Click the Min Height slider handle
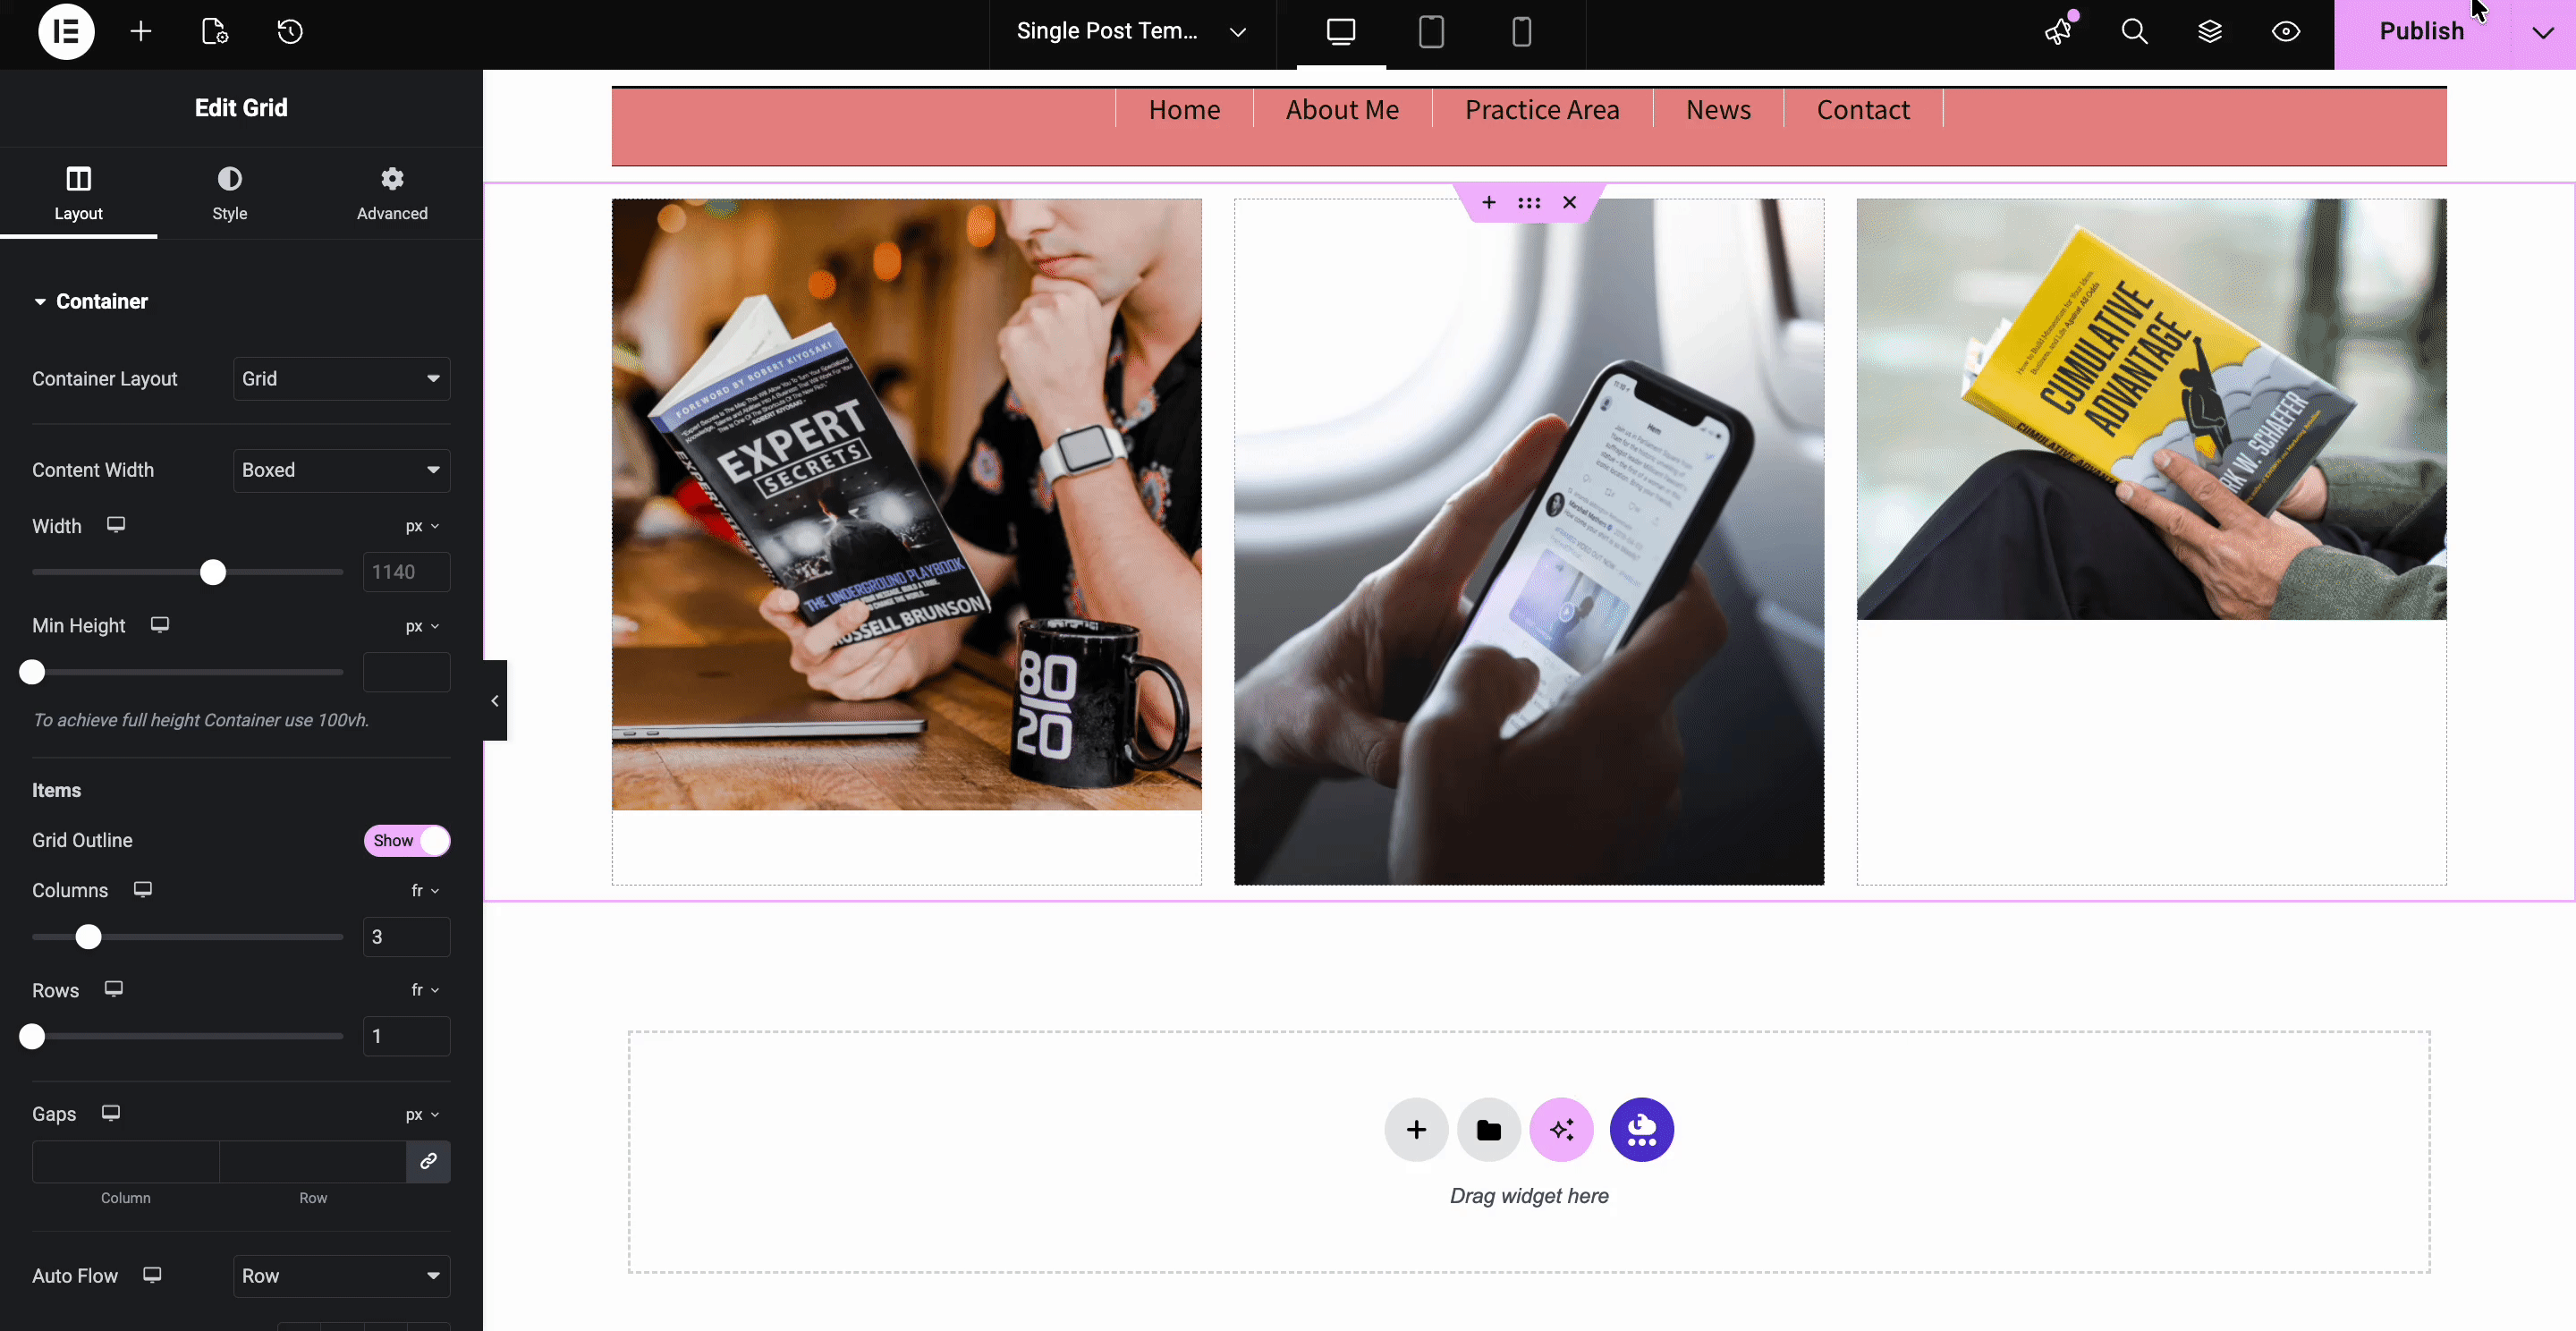 point(32,672)
